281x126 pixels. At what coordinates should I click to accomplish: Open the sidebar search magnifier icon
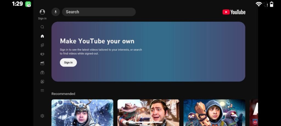42,27
